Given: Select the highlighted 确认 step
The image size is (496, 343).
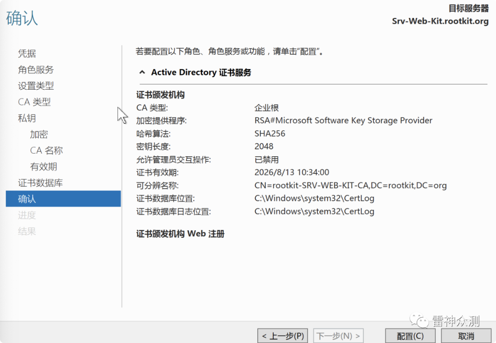Looking at the screenshot, I should (x=63, y=199).
